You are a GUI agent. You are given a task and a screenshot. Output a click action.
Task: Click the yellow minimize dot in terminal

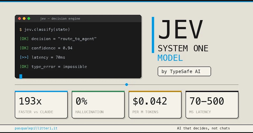pyautogui.click(x=24, y=18)
